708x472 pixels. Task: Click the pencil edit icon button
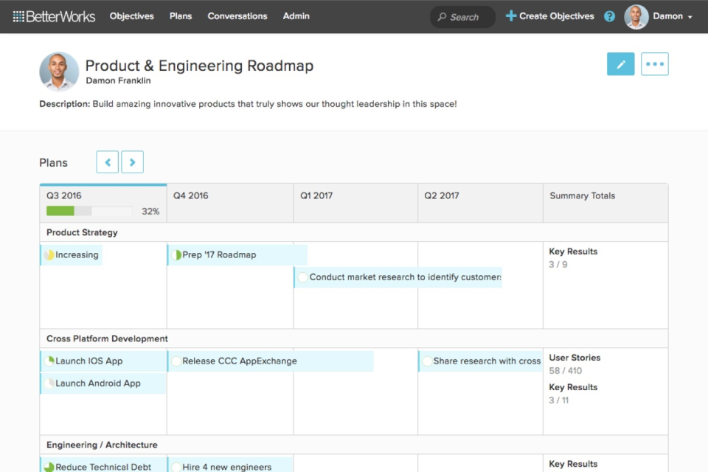(620, 64)
